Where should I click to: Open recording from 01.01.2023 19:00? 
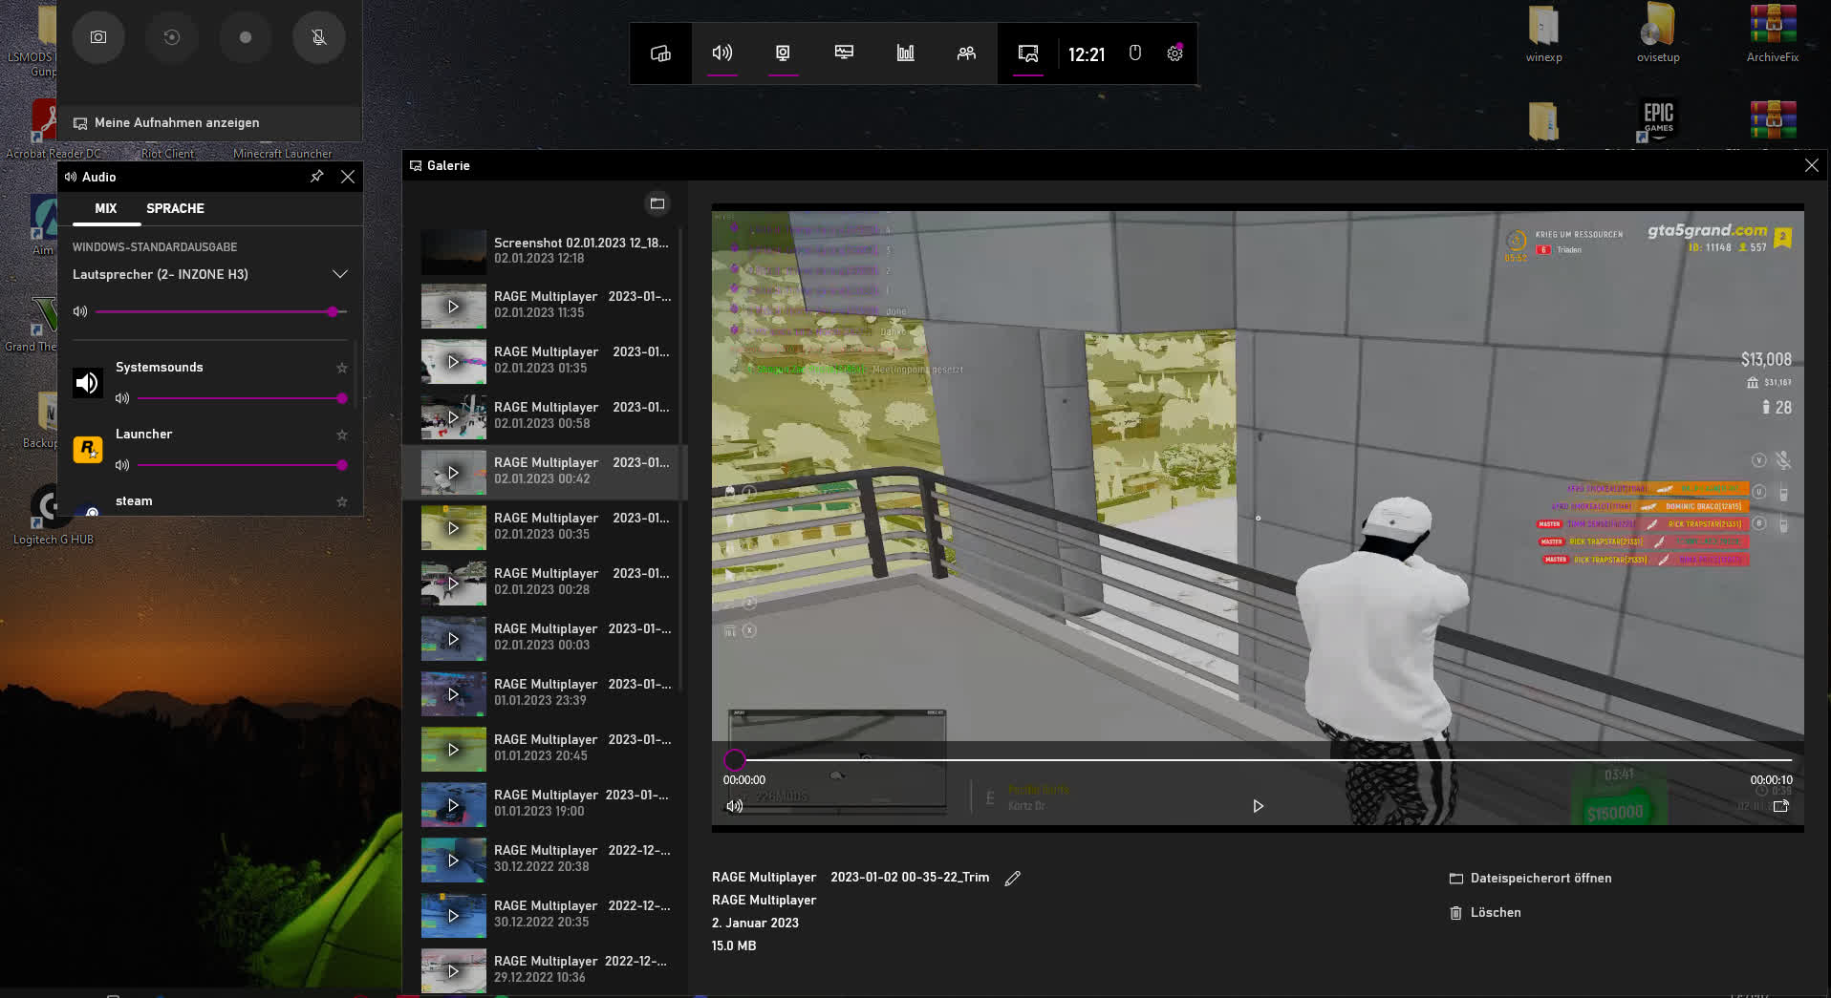point(546,804)
